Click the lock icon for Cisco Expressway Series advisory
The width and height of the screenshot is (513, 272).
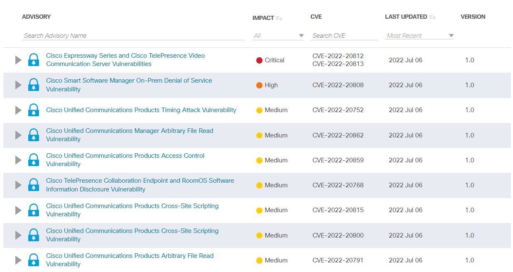pos(34,60)
